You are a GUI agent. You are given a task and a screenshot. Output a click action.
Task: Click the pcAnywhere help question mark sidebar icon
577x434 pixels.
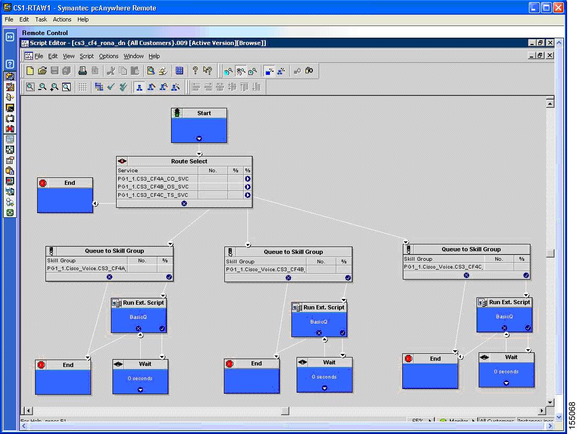(x=10, y=64)
